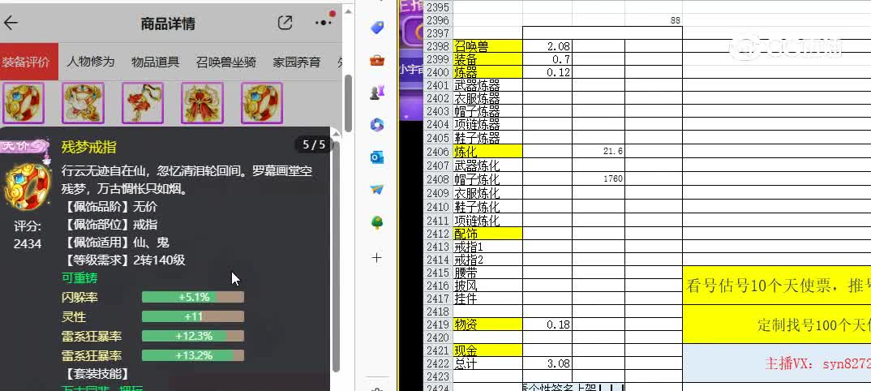Select the 总计 cell
Viewport: 871px width, 391px height.
(487, 363)
